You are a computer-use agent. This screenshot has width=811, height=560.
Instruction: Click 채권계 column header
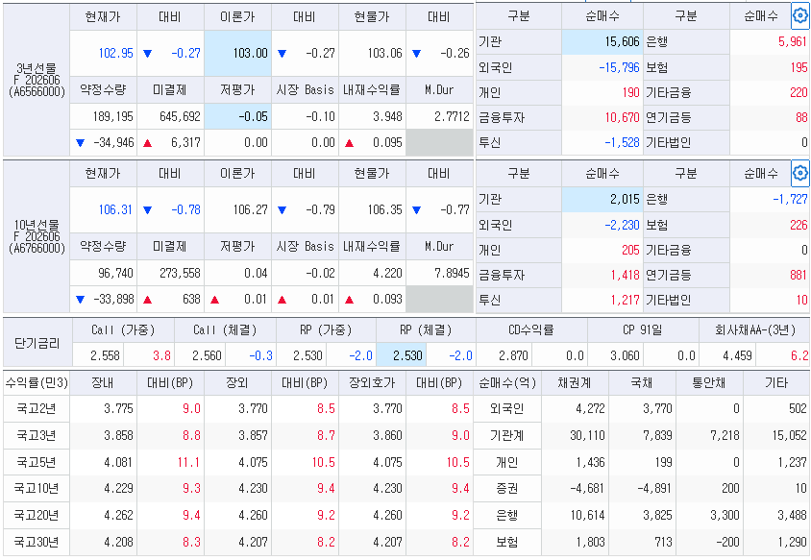pos(575,383)
